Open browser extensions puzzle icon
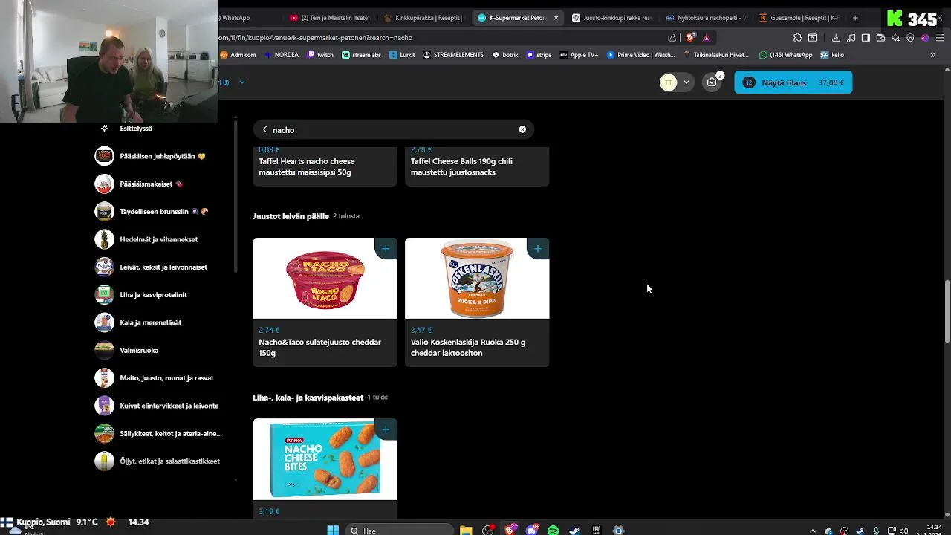 pos(797,38)
